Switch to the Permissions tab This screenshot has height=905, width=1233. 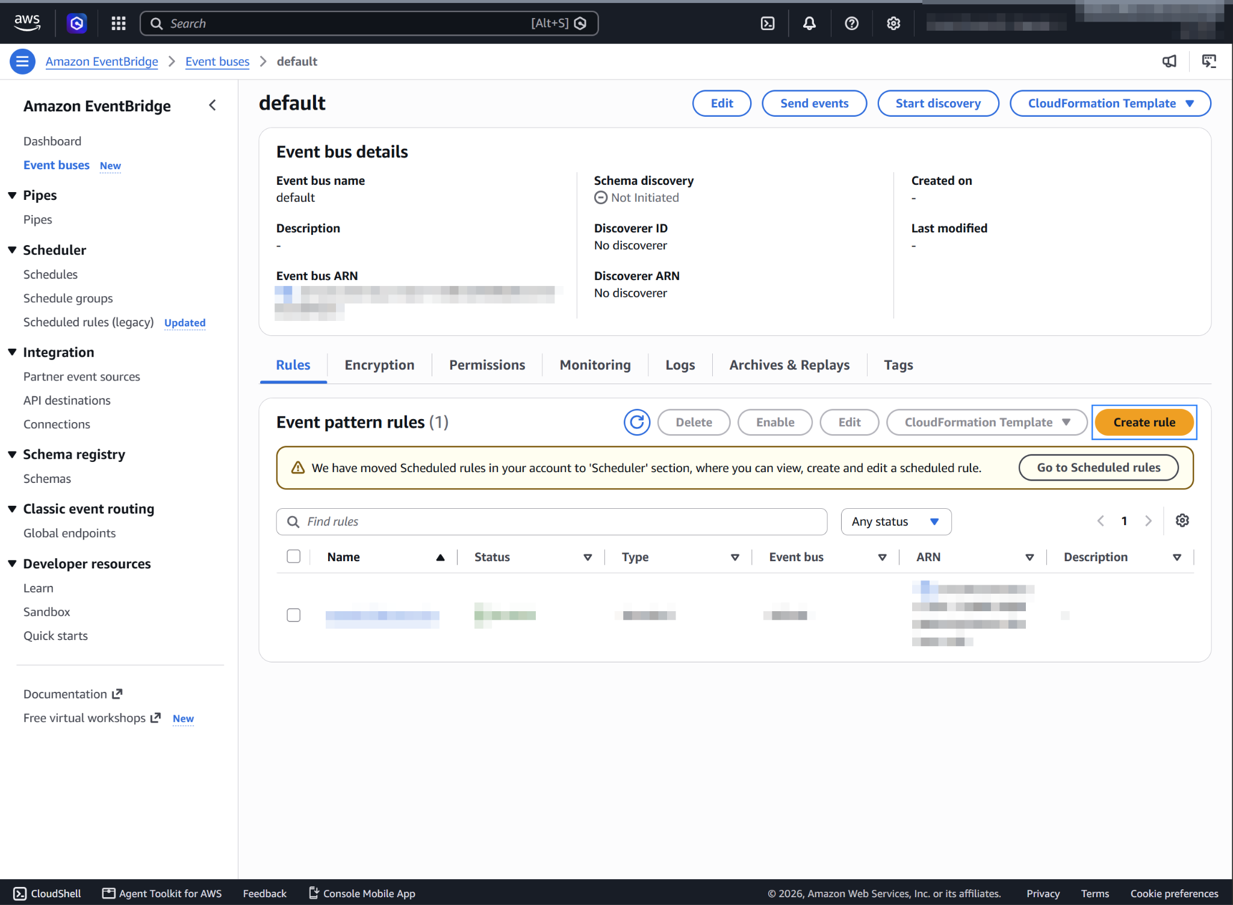point(487,365)
